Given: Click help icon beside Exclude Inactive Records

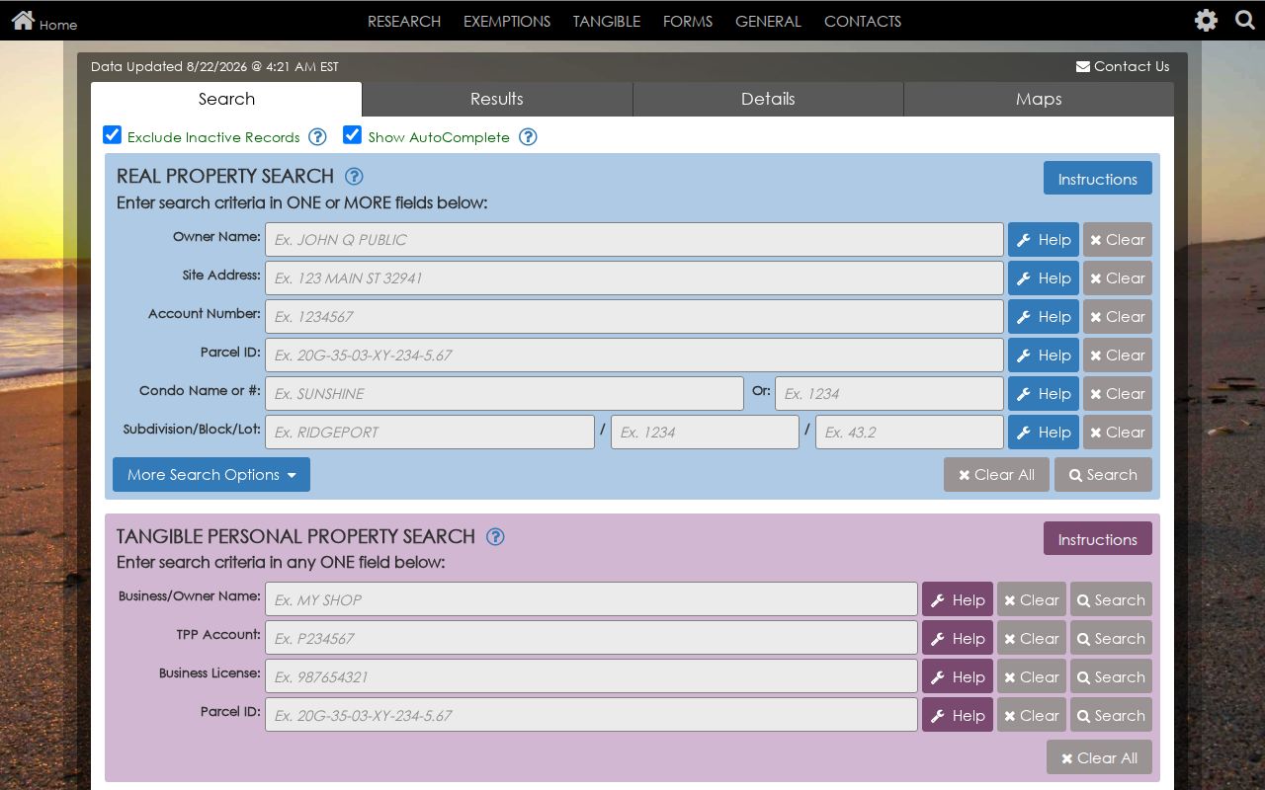Looking at the screenshot, I should point(317,136).
